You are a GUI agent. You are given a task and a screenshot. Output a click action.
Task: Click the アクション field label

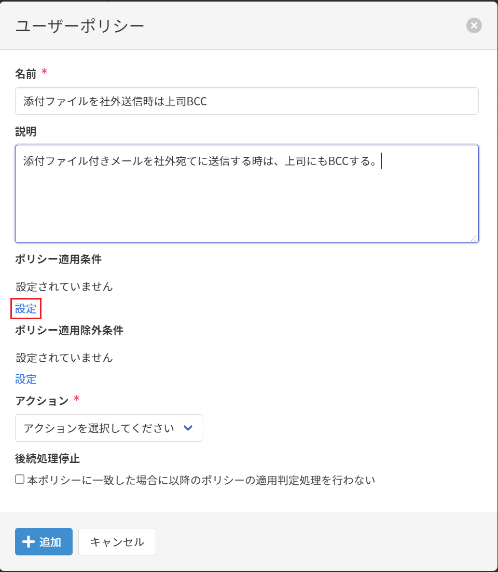[42, 400]
